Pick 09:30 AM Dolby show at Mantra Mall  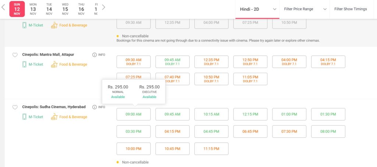tap(133, 62)
